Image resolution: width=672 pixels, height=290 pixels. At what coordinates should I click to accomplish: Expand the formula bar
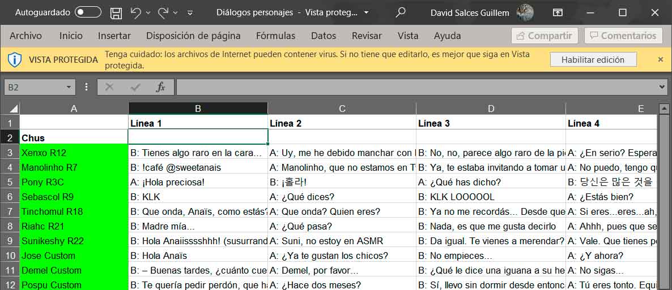(662, 87)
